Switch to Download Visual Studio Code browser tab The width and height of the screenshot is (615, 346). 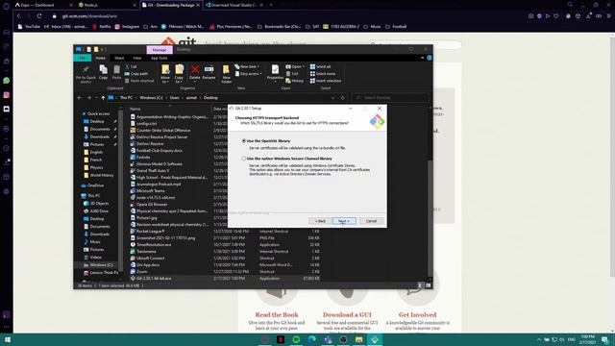point(234,5)
